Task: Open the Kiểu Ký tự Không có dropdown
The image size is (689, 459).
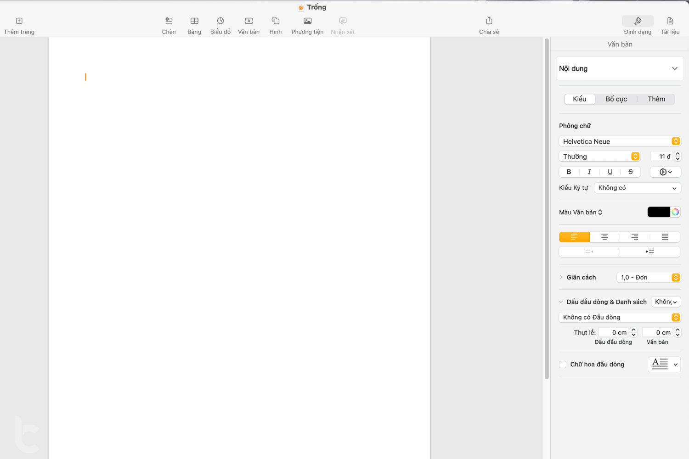Action: [x=638, y=188]
